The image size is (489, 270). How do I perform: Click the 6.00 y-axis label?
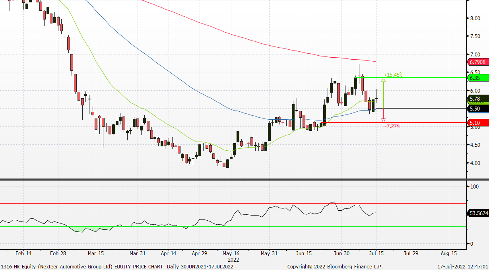(475, 91)
